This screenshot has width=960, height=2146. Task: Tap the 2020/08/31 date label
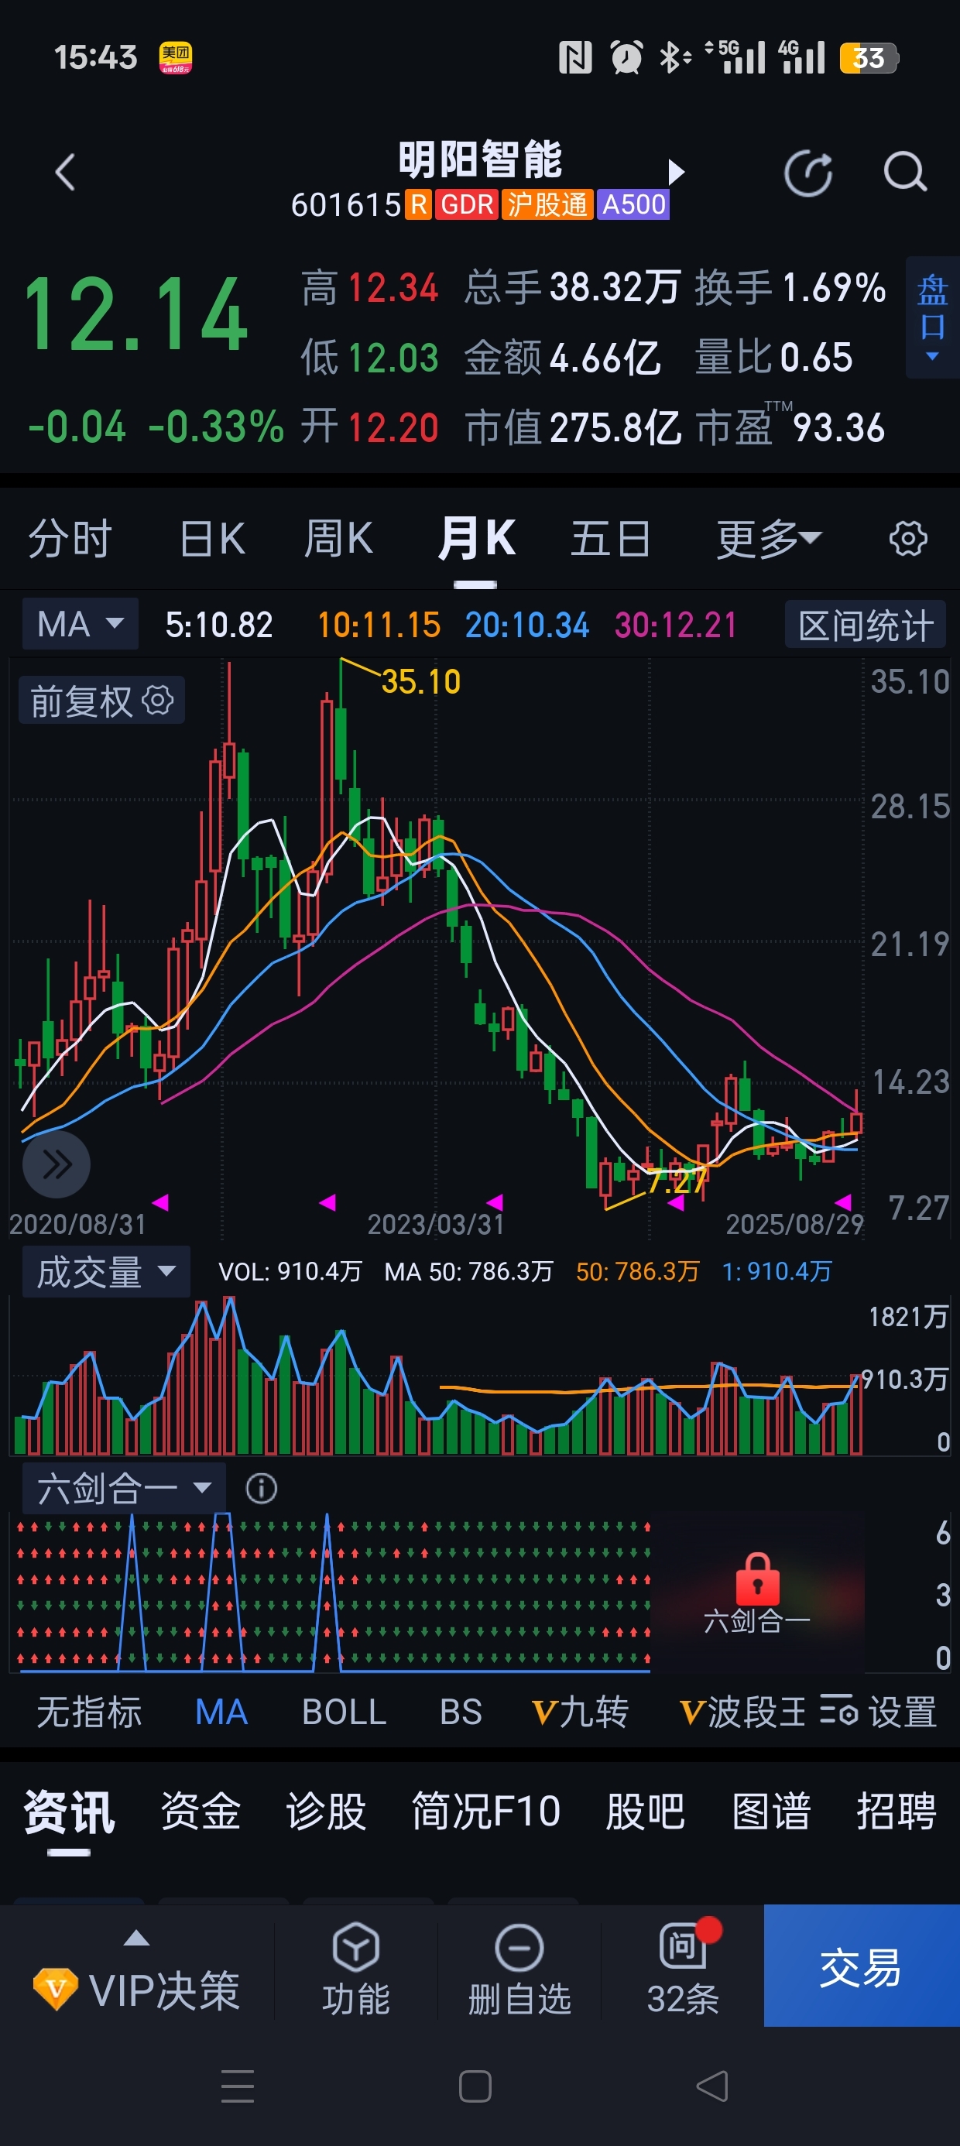point(77,1224)
